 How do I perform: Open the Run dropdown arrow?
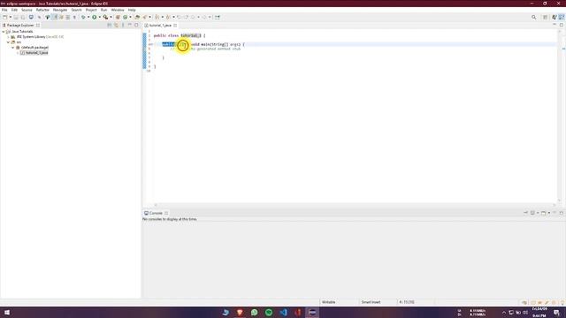[100, 17]
